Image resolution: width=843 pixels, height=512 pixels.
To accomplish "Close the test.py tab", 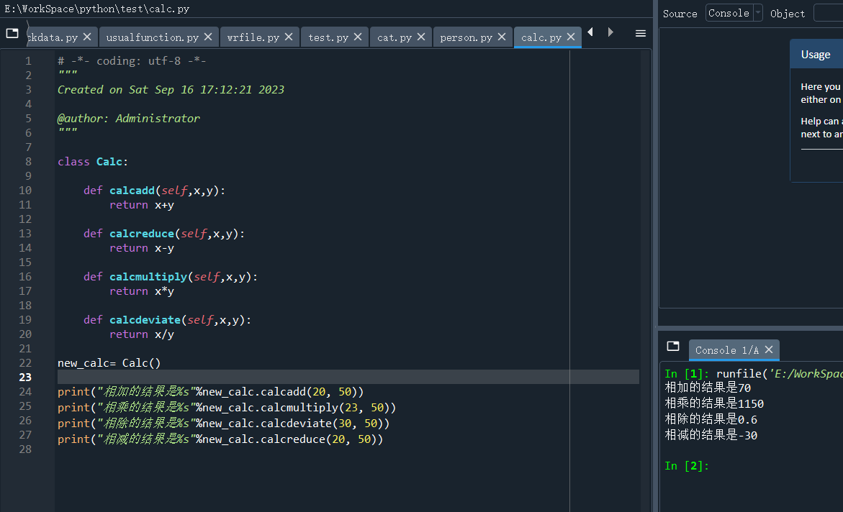I will [x=358, y=37].
